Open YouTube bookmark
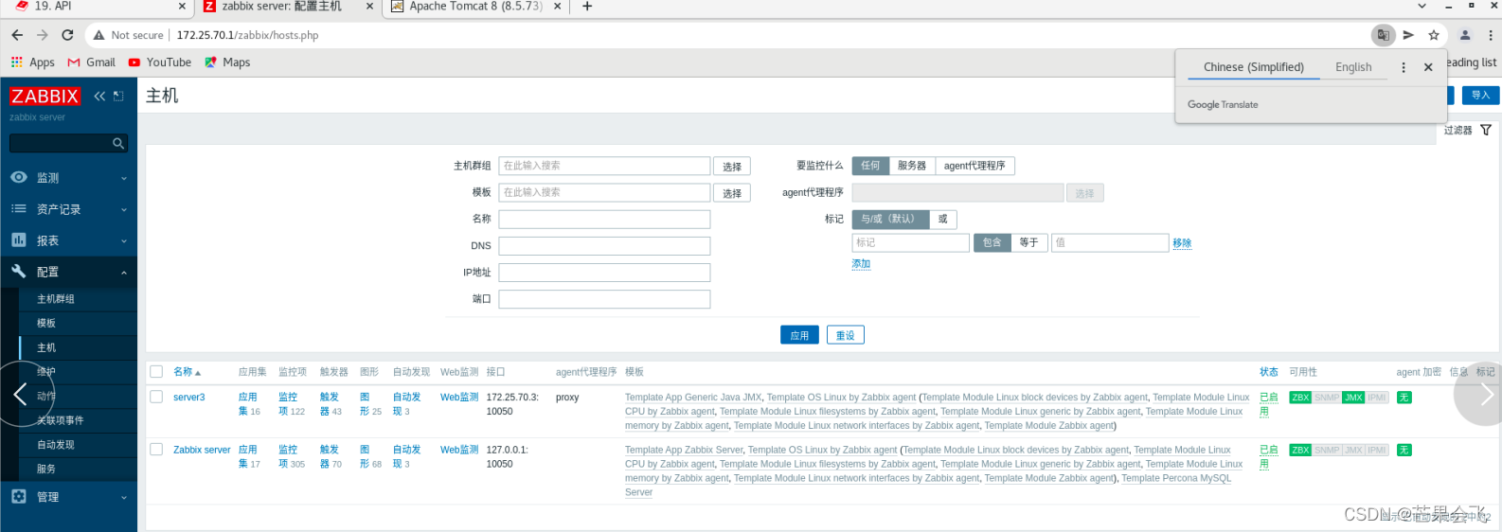Image resolution: width=1502 pixels, height=532 pixels. [160, 62]
